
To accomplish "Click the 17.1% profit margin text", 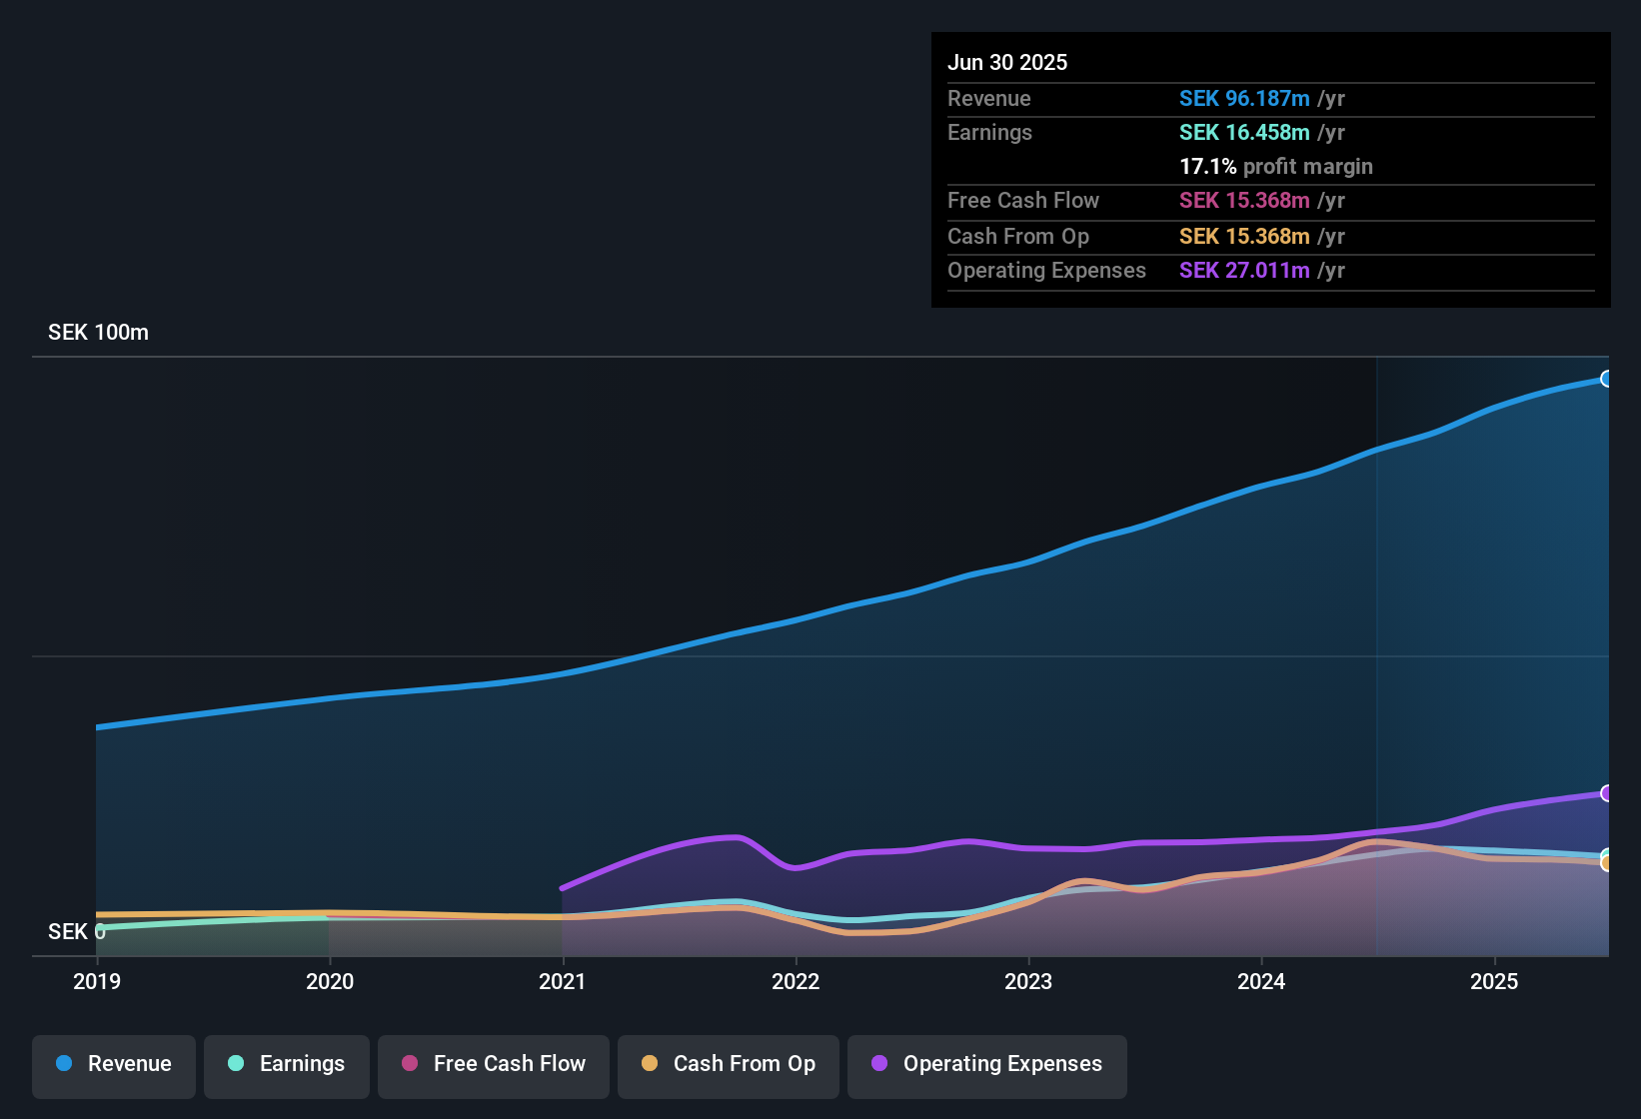I will (1276, 166).
